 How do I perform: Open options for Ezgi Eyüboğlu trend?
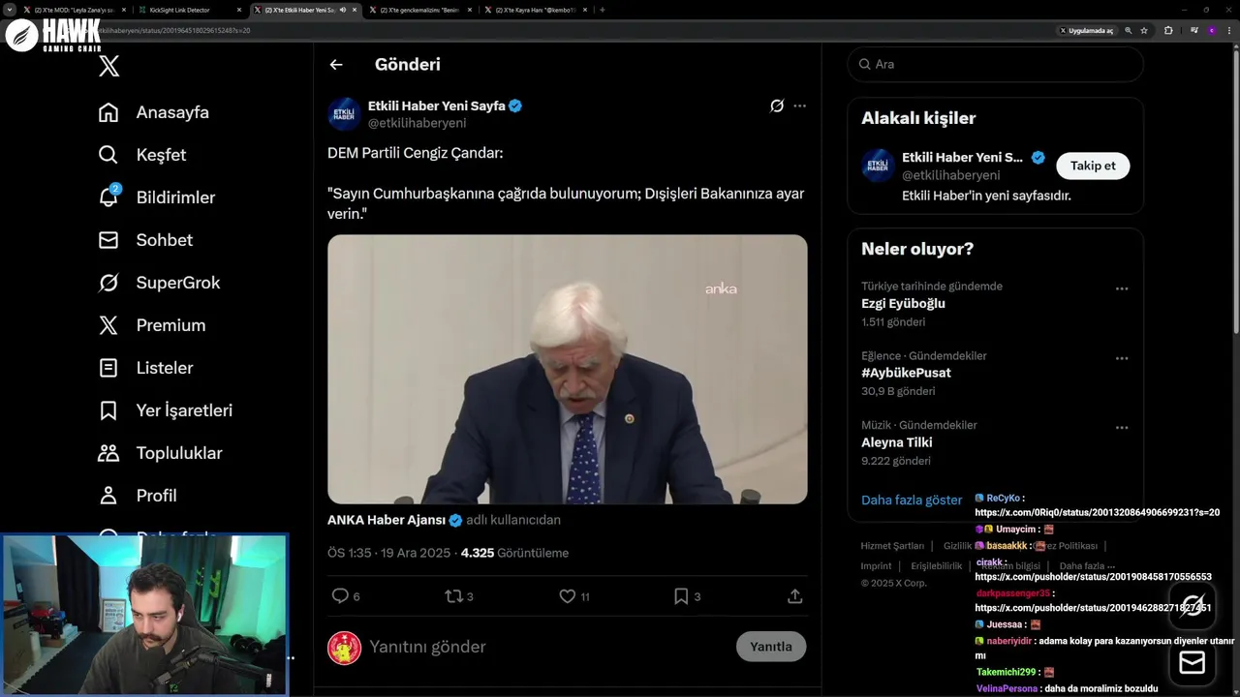(x=1122, y=288)
